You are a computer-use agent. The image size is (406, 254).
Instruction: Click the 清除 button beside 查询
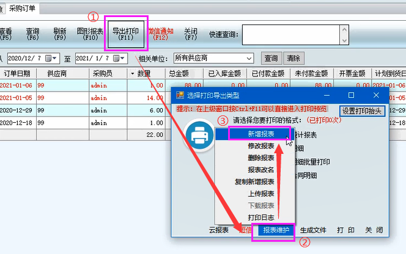293,58
